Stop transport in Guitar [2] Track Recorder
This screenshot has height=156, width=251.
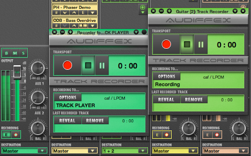tap(187, 44)
